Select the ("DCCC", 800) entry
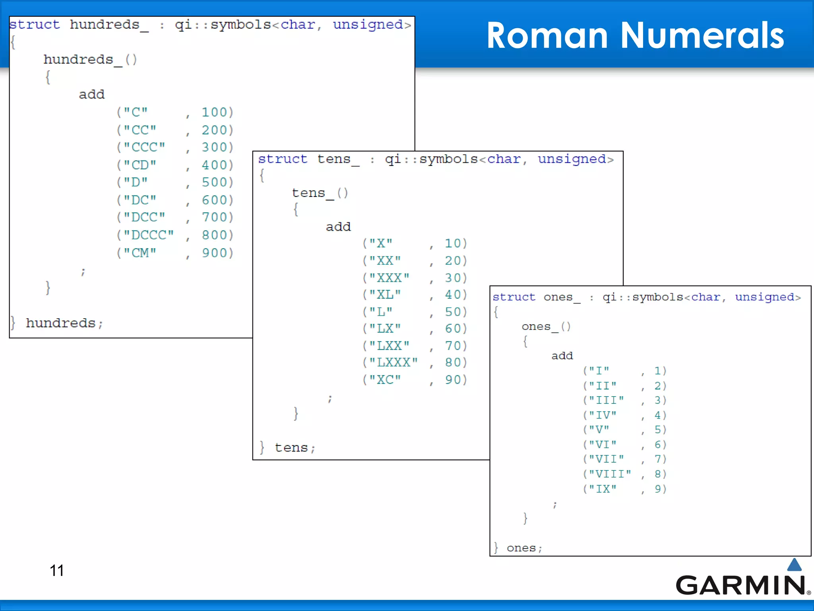 point(175,235)
